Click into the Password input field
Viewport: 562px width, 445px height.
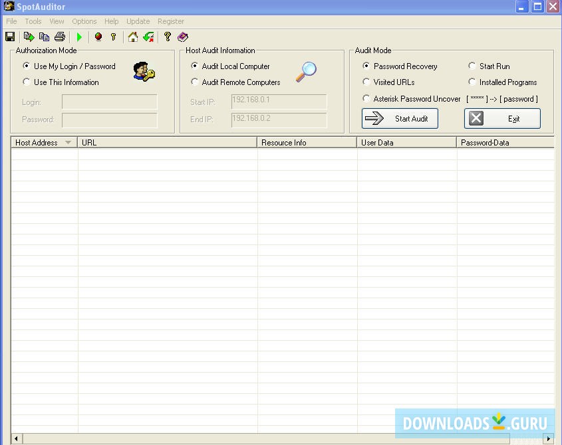(109, 120)
